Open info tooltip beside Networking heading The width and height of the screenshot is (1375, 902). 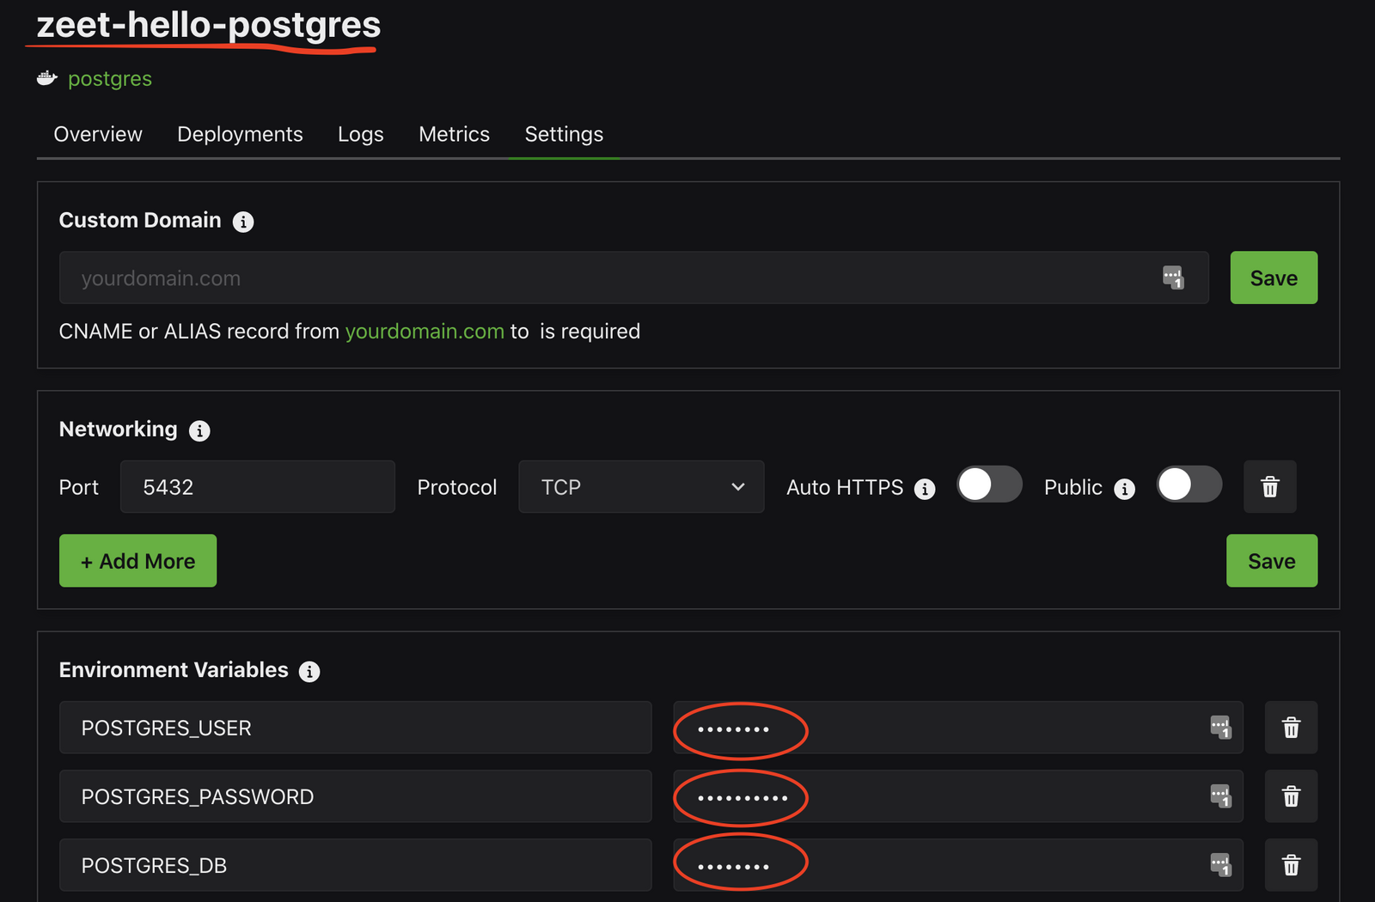pyautogui.click(x=199, y=430)
